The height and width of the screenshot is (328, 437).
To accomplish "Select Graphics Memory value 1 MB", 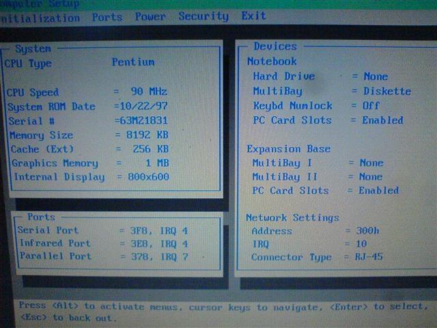I will click(x=158, y=163).
